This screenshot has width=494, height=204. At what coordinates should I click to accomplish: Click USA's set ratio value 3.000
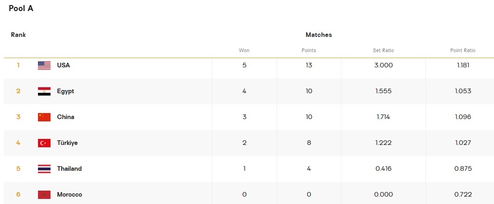[x=383, y=66]
